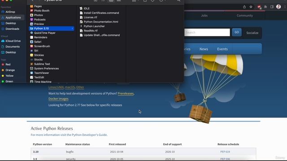Select Python Documentation.html file
Viewport: 287px width, 161px height.
pyautogui.click(x=99, y=22)
